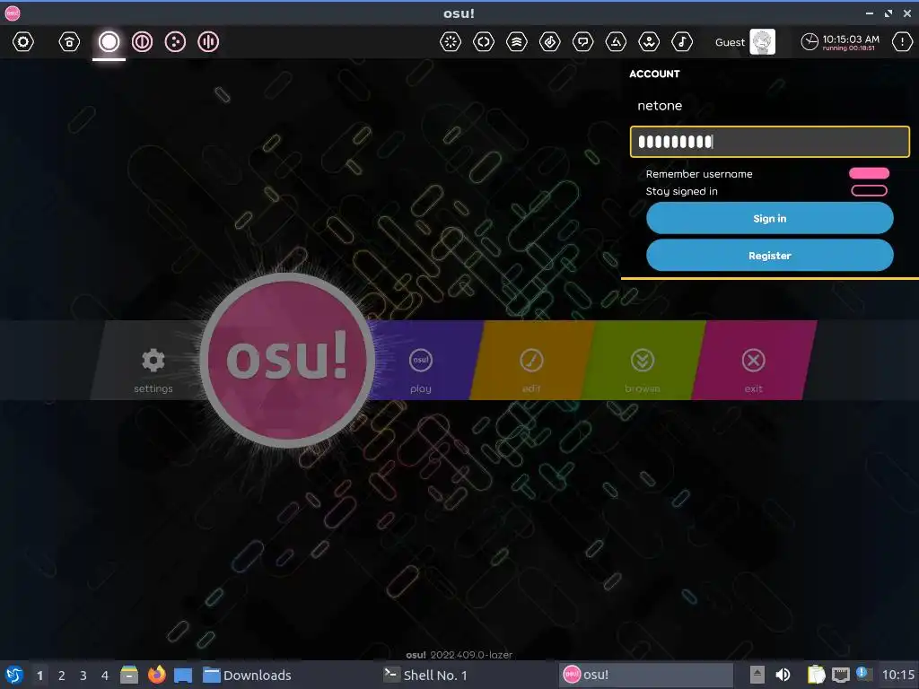This screenshot has height=689, width=919.
Task: Switch to workspace 4 in the taskbar
Action: click(x=105, y=676)
